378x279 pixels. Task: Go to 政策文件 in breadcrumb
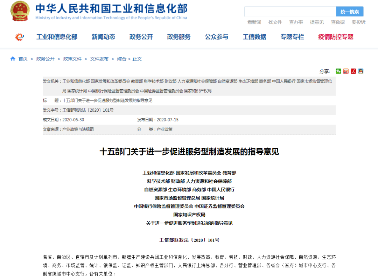click(x=72, y=59)
